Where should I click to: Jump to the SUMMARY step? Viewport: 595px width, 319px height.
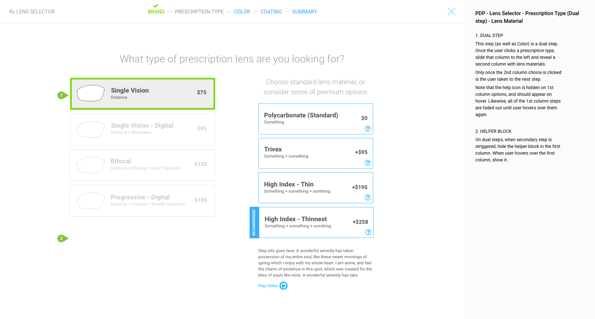pos(304,12)
